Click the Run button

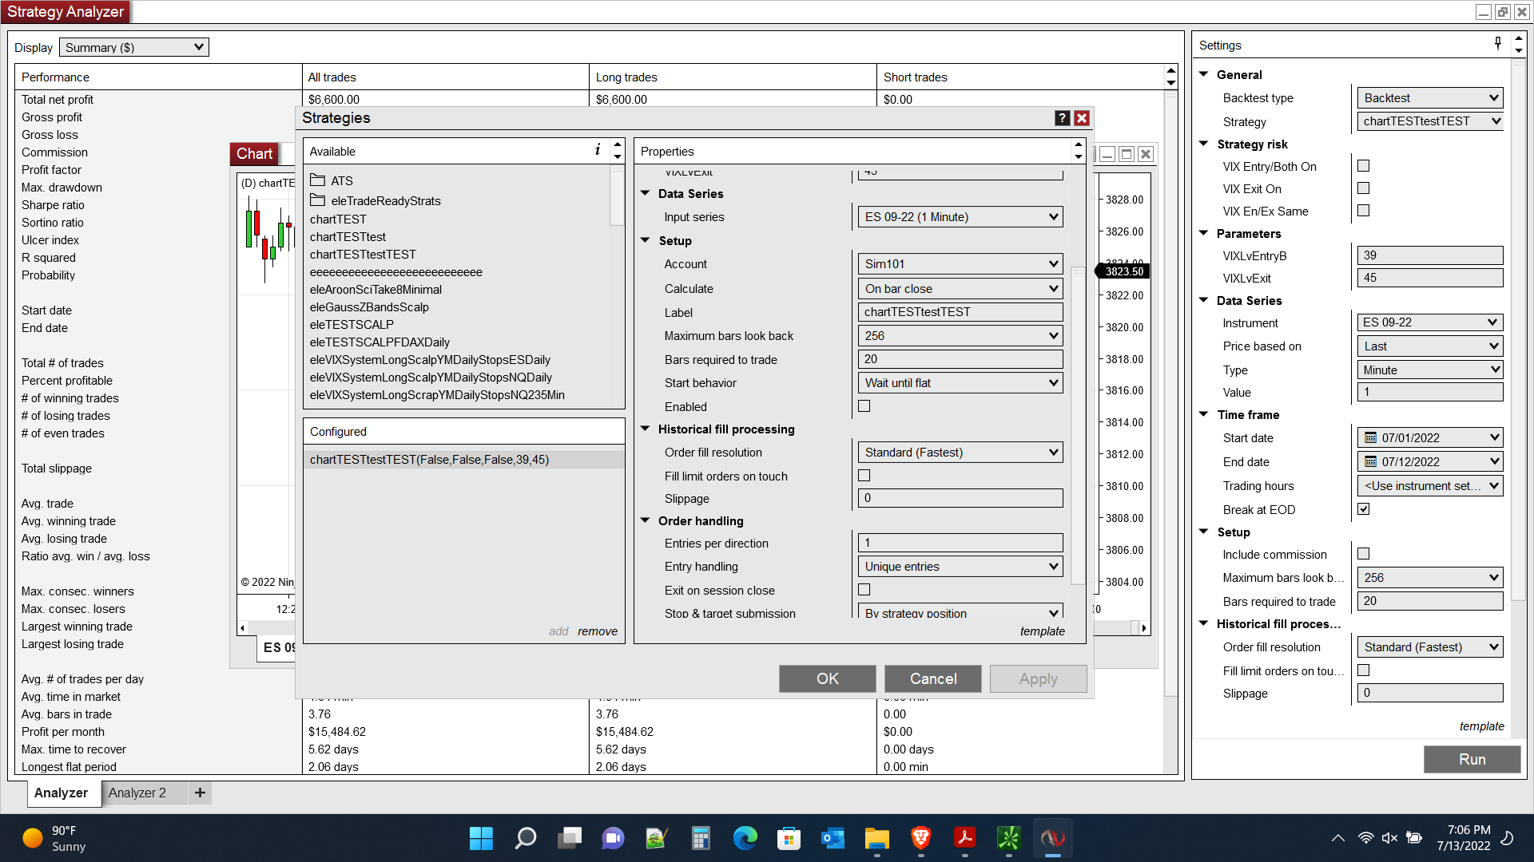[x=1471, y=759]
